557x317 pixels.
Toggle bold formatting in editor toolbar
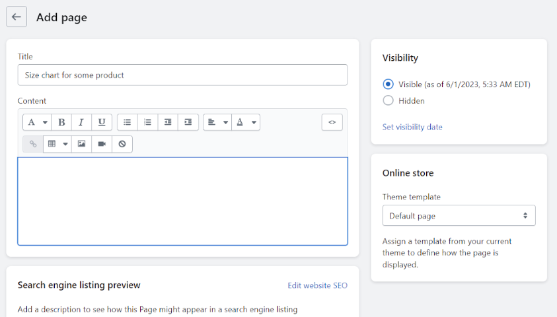click(x=61, y=122)
